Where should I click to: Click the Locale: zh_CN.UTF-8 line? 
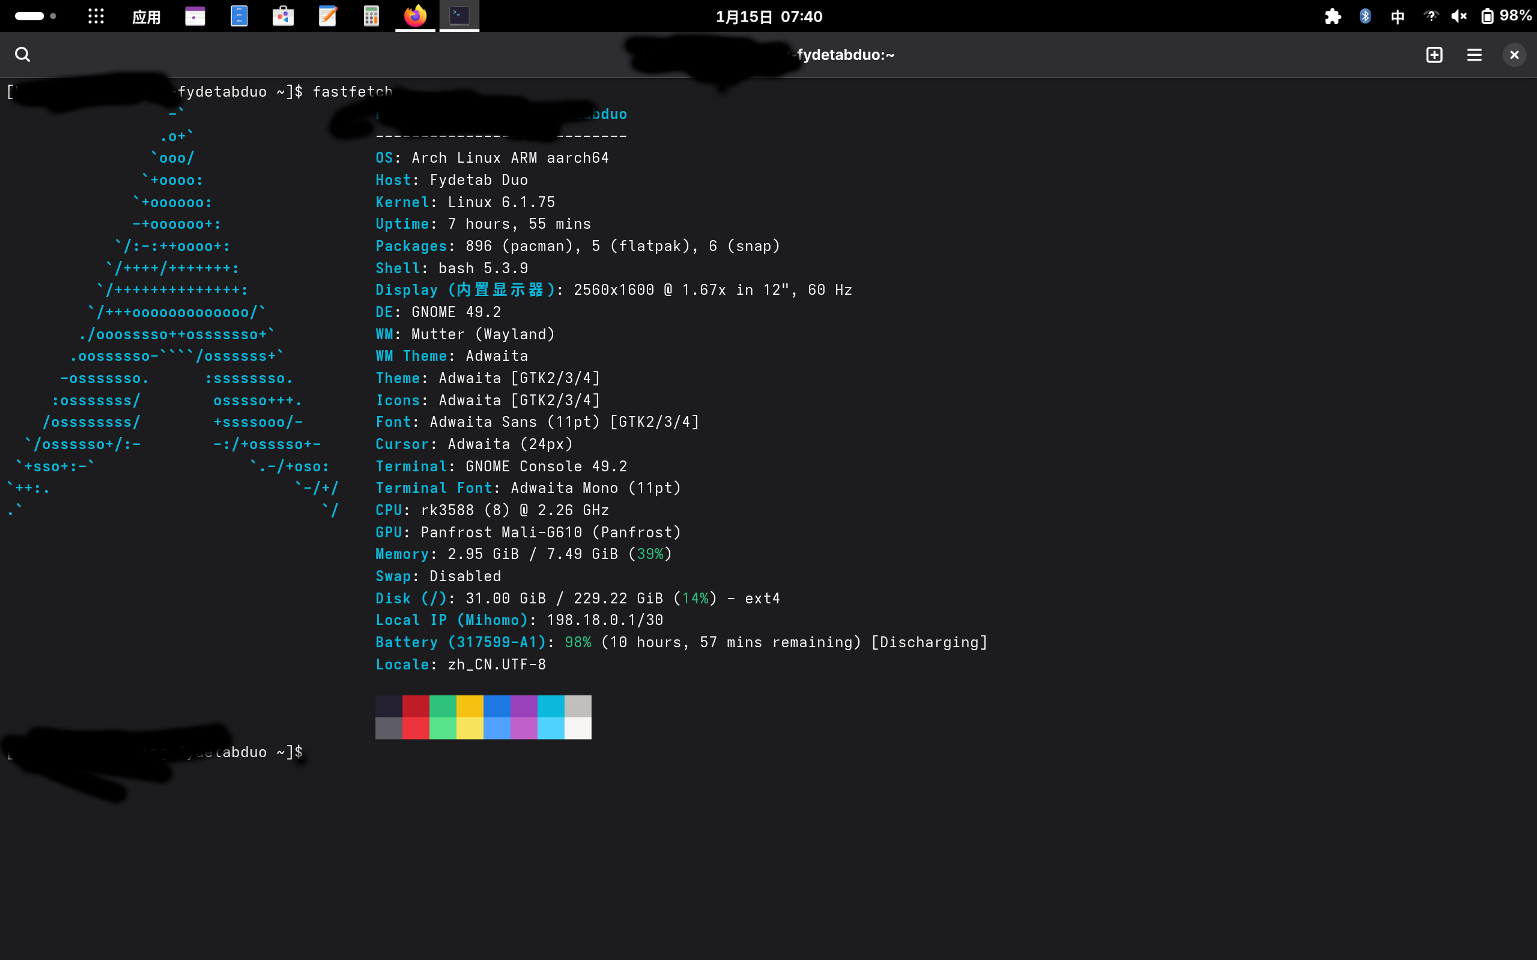tap(461, 664)
